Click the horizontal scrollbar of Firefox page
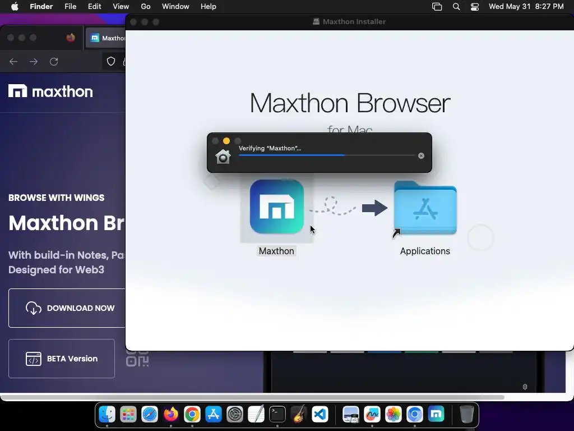Image resolution: width=574 pixels, height=431 pixels. 253,397
